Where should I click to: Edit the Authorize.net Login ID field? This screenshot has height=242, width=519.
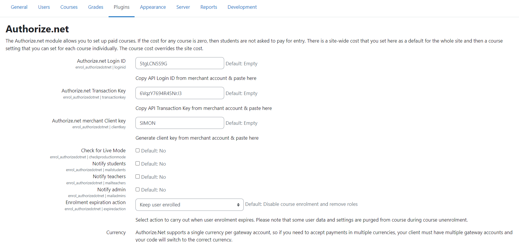[180, 63]
